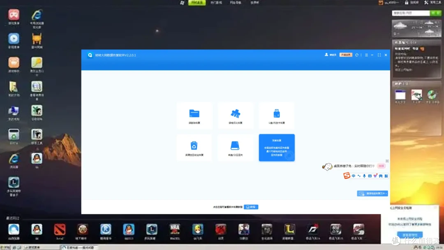Open the drawing thumbnail in right sidebar panel
The height and width of the screenshot is (250, 444).
pyautogui.click(x=416, y=95)
